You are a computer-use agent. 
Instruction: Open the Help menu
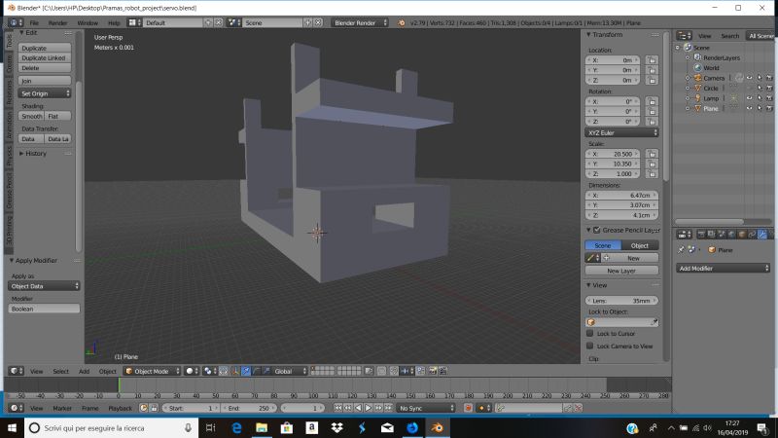click(114, 22)
